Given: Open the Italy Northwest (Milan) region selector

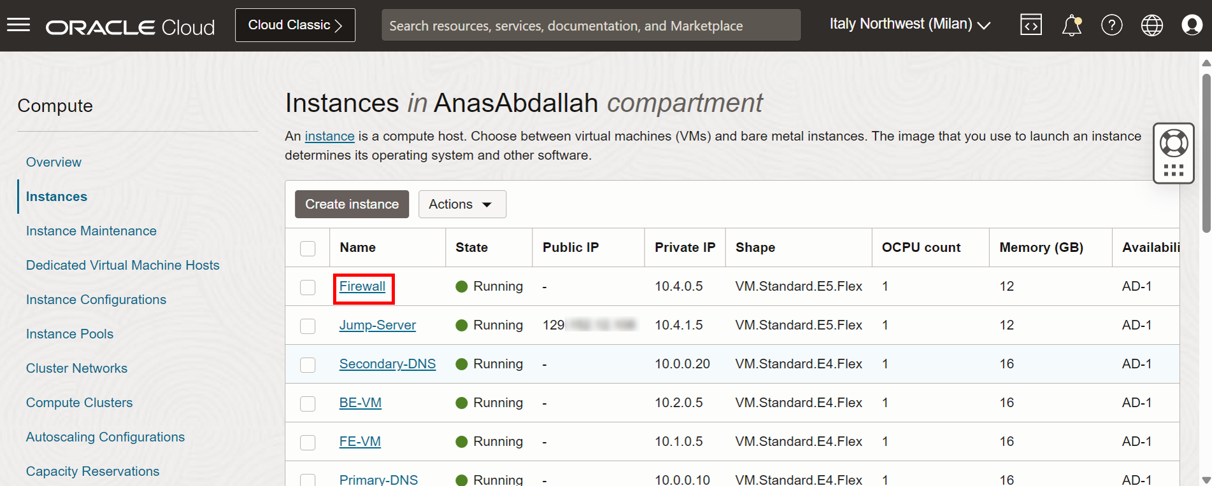Looking at the screenshot, I should point(909,24).
